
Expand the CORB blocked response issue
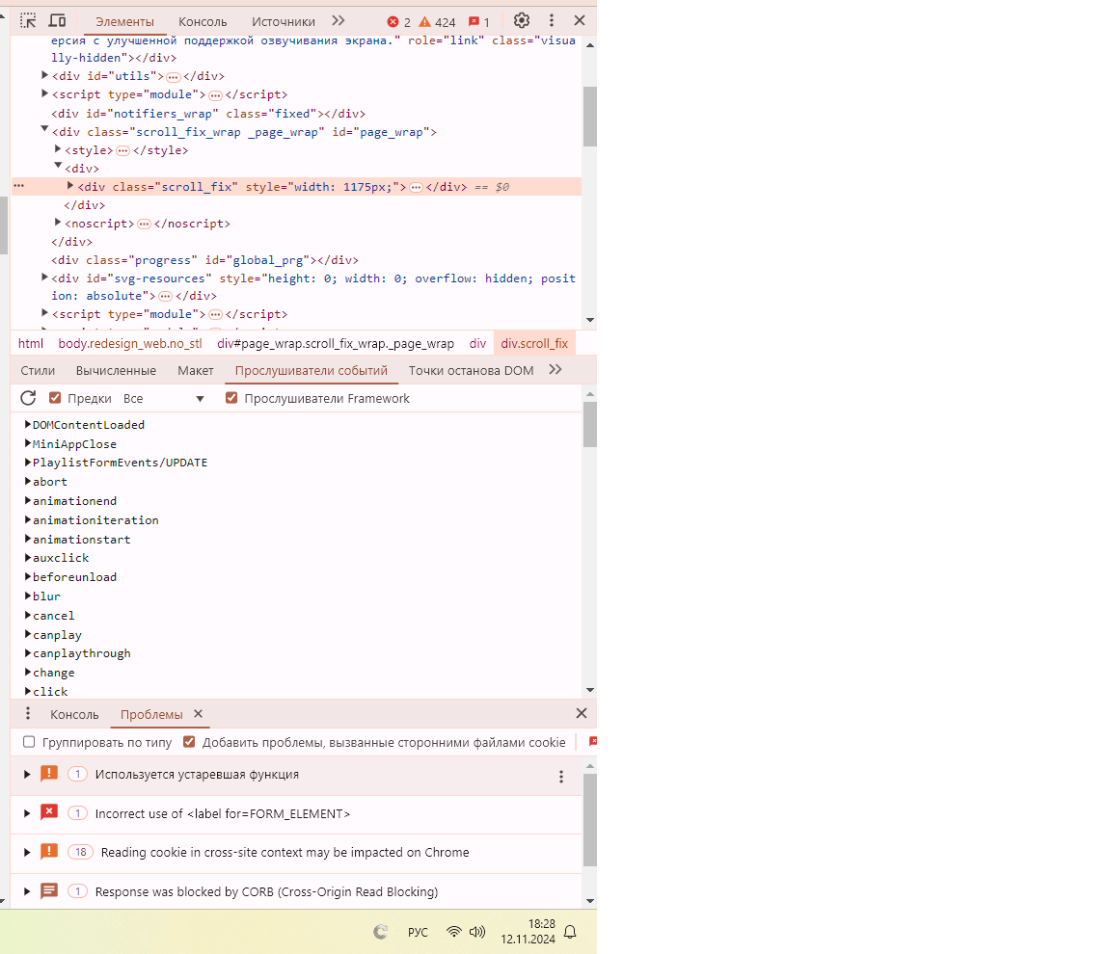(27, 891)
